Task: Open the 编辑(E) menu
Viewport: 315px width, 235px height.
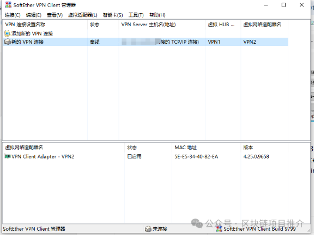Action: [34, 15]
